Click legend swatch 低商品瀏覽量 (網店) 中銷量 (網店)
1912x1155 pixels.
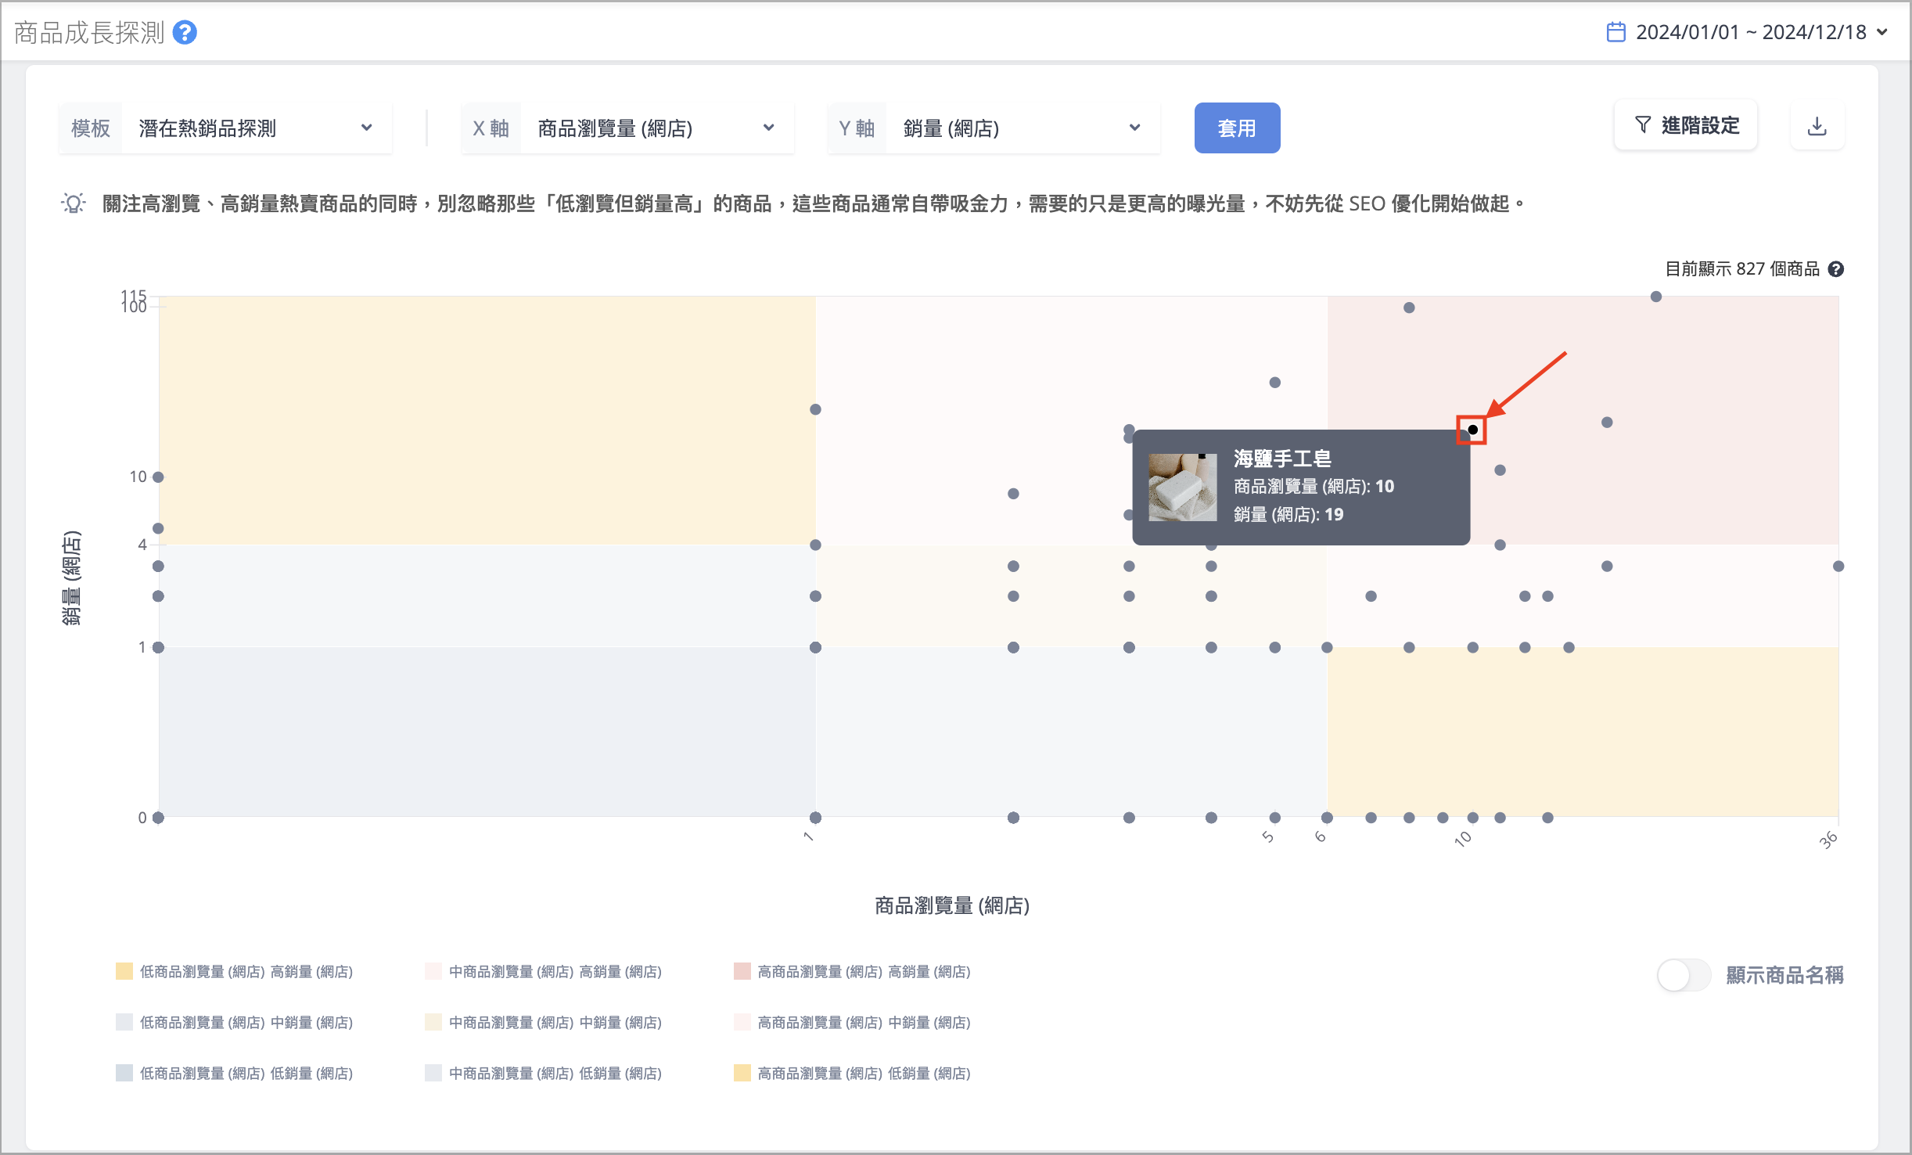pos(124,1023)
